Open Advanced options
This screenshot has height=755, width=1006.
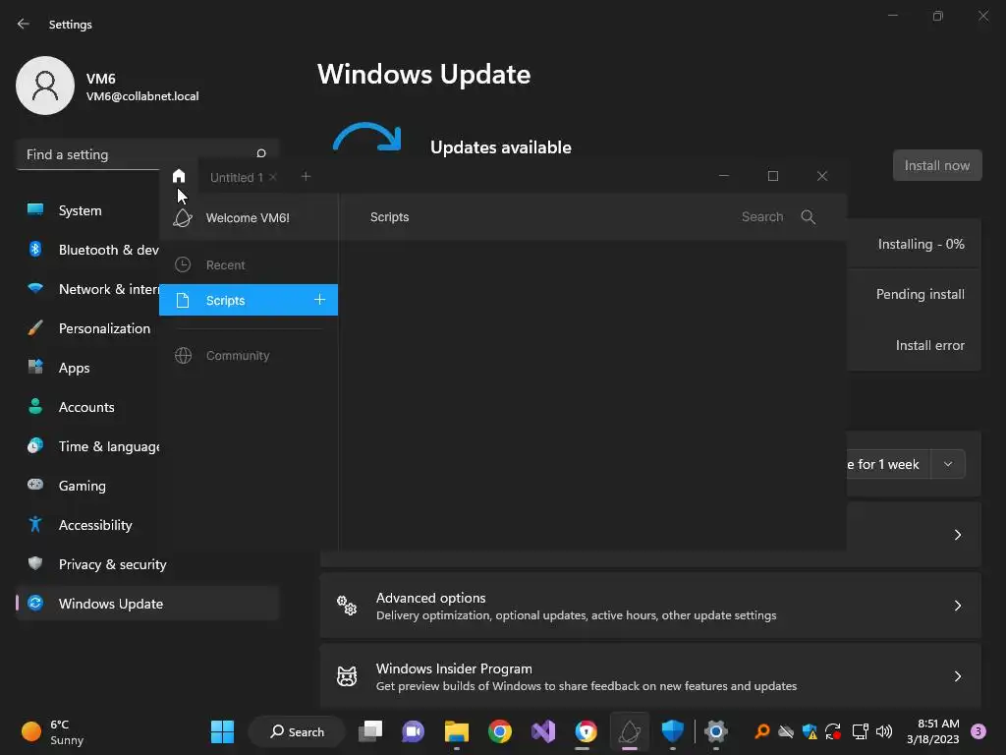click(650, 606)
